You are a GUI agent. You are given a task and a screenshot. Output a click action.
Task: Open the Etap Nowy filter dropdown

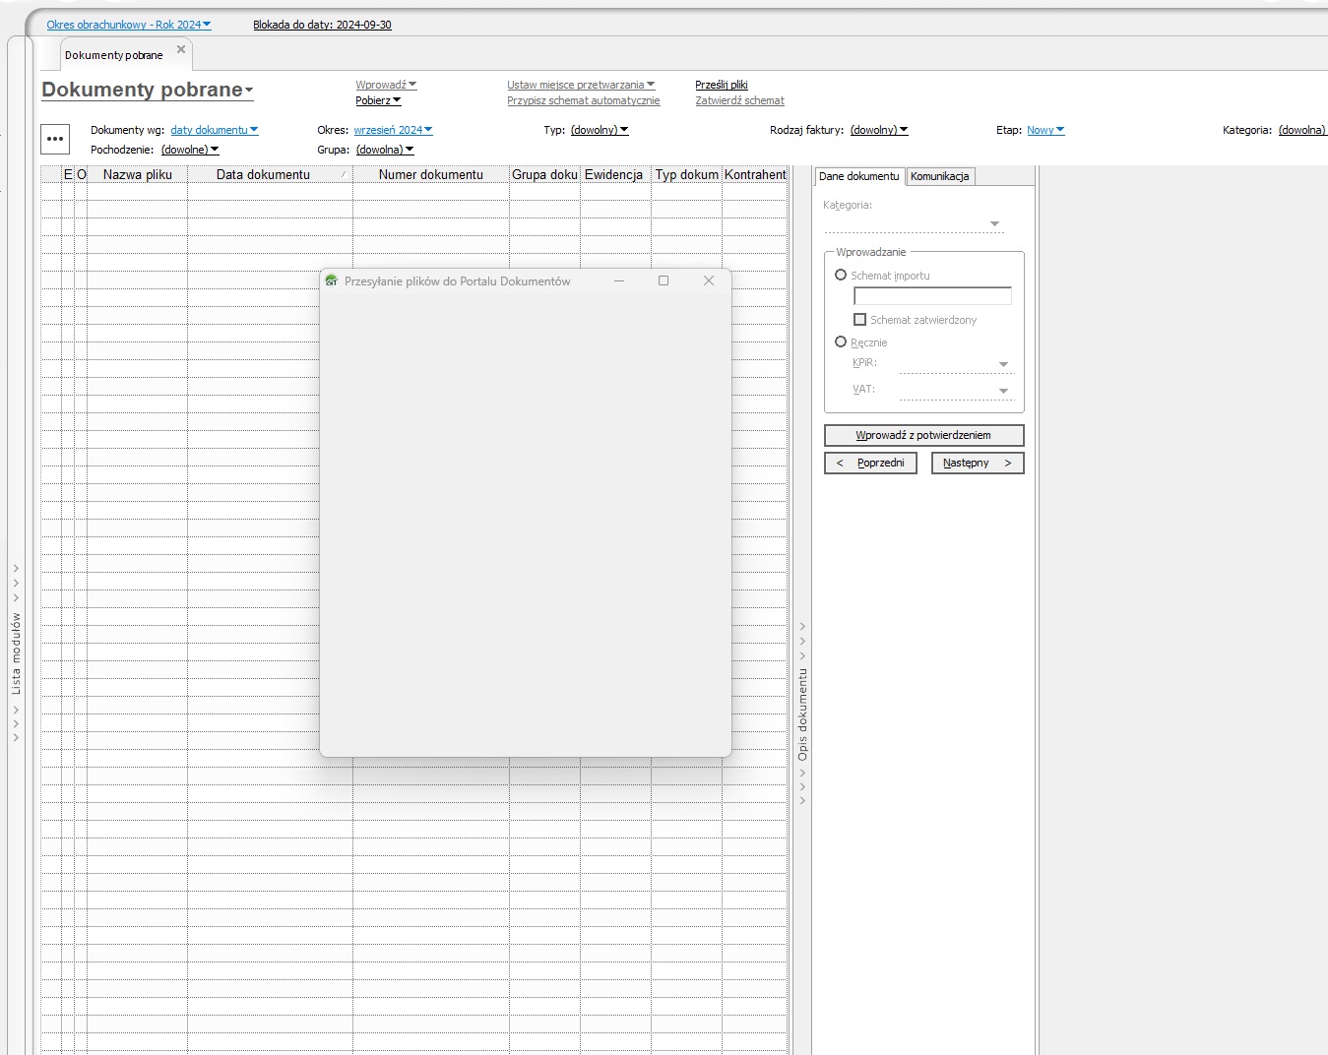pyautogui.click(x=1045, y=130)
